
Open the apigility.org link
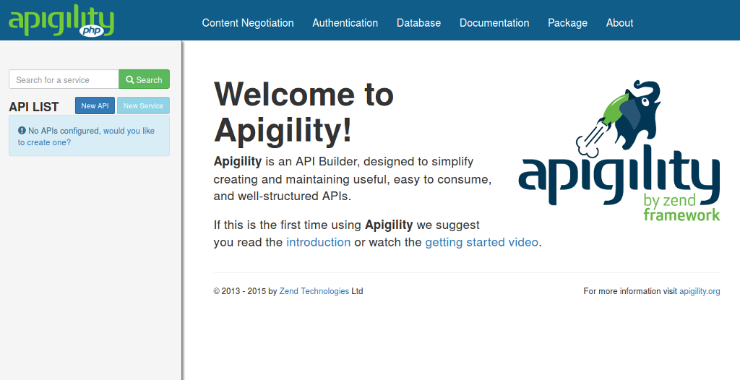tap(700, 291)
